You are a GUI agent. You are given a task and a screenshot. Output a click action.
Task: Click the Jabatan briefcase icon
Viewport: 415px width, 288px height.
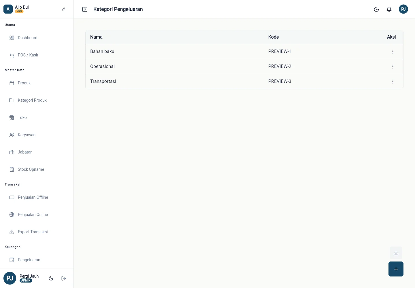[12, 152]
